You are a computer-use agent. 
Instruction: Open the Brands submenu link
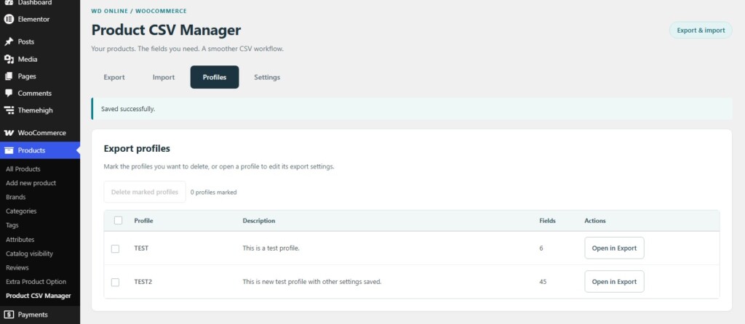[x=16, y=197]
